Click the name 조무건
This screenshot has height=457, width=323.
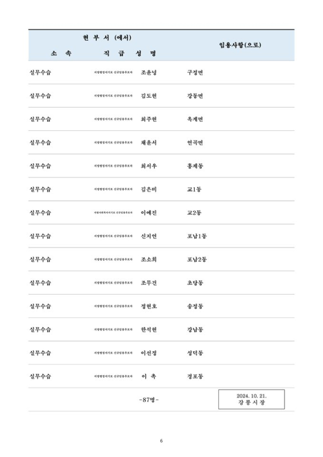[149, 283]
